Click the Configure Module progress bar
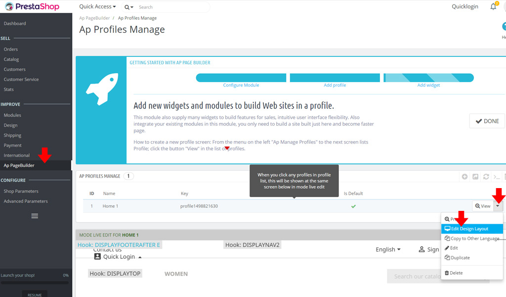This screenshot has width=506, height=297. [241, 78]
